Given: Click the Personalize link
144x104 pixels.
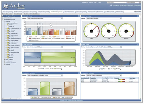Looking at the screenshot, I should 138,12.
